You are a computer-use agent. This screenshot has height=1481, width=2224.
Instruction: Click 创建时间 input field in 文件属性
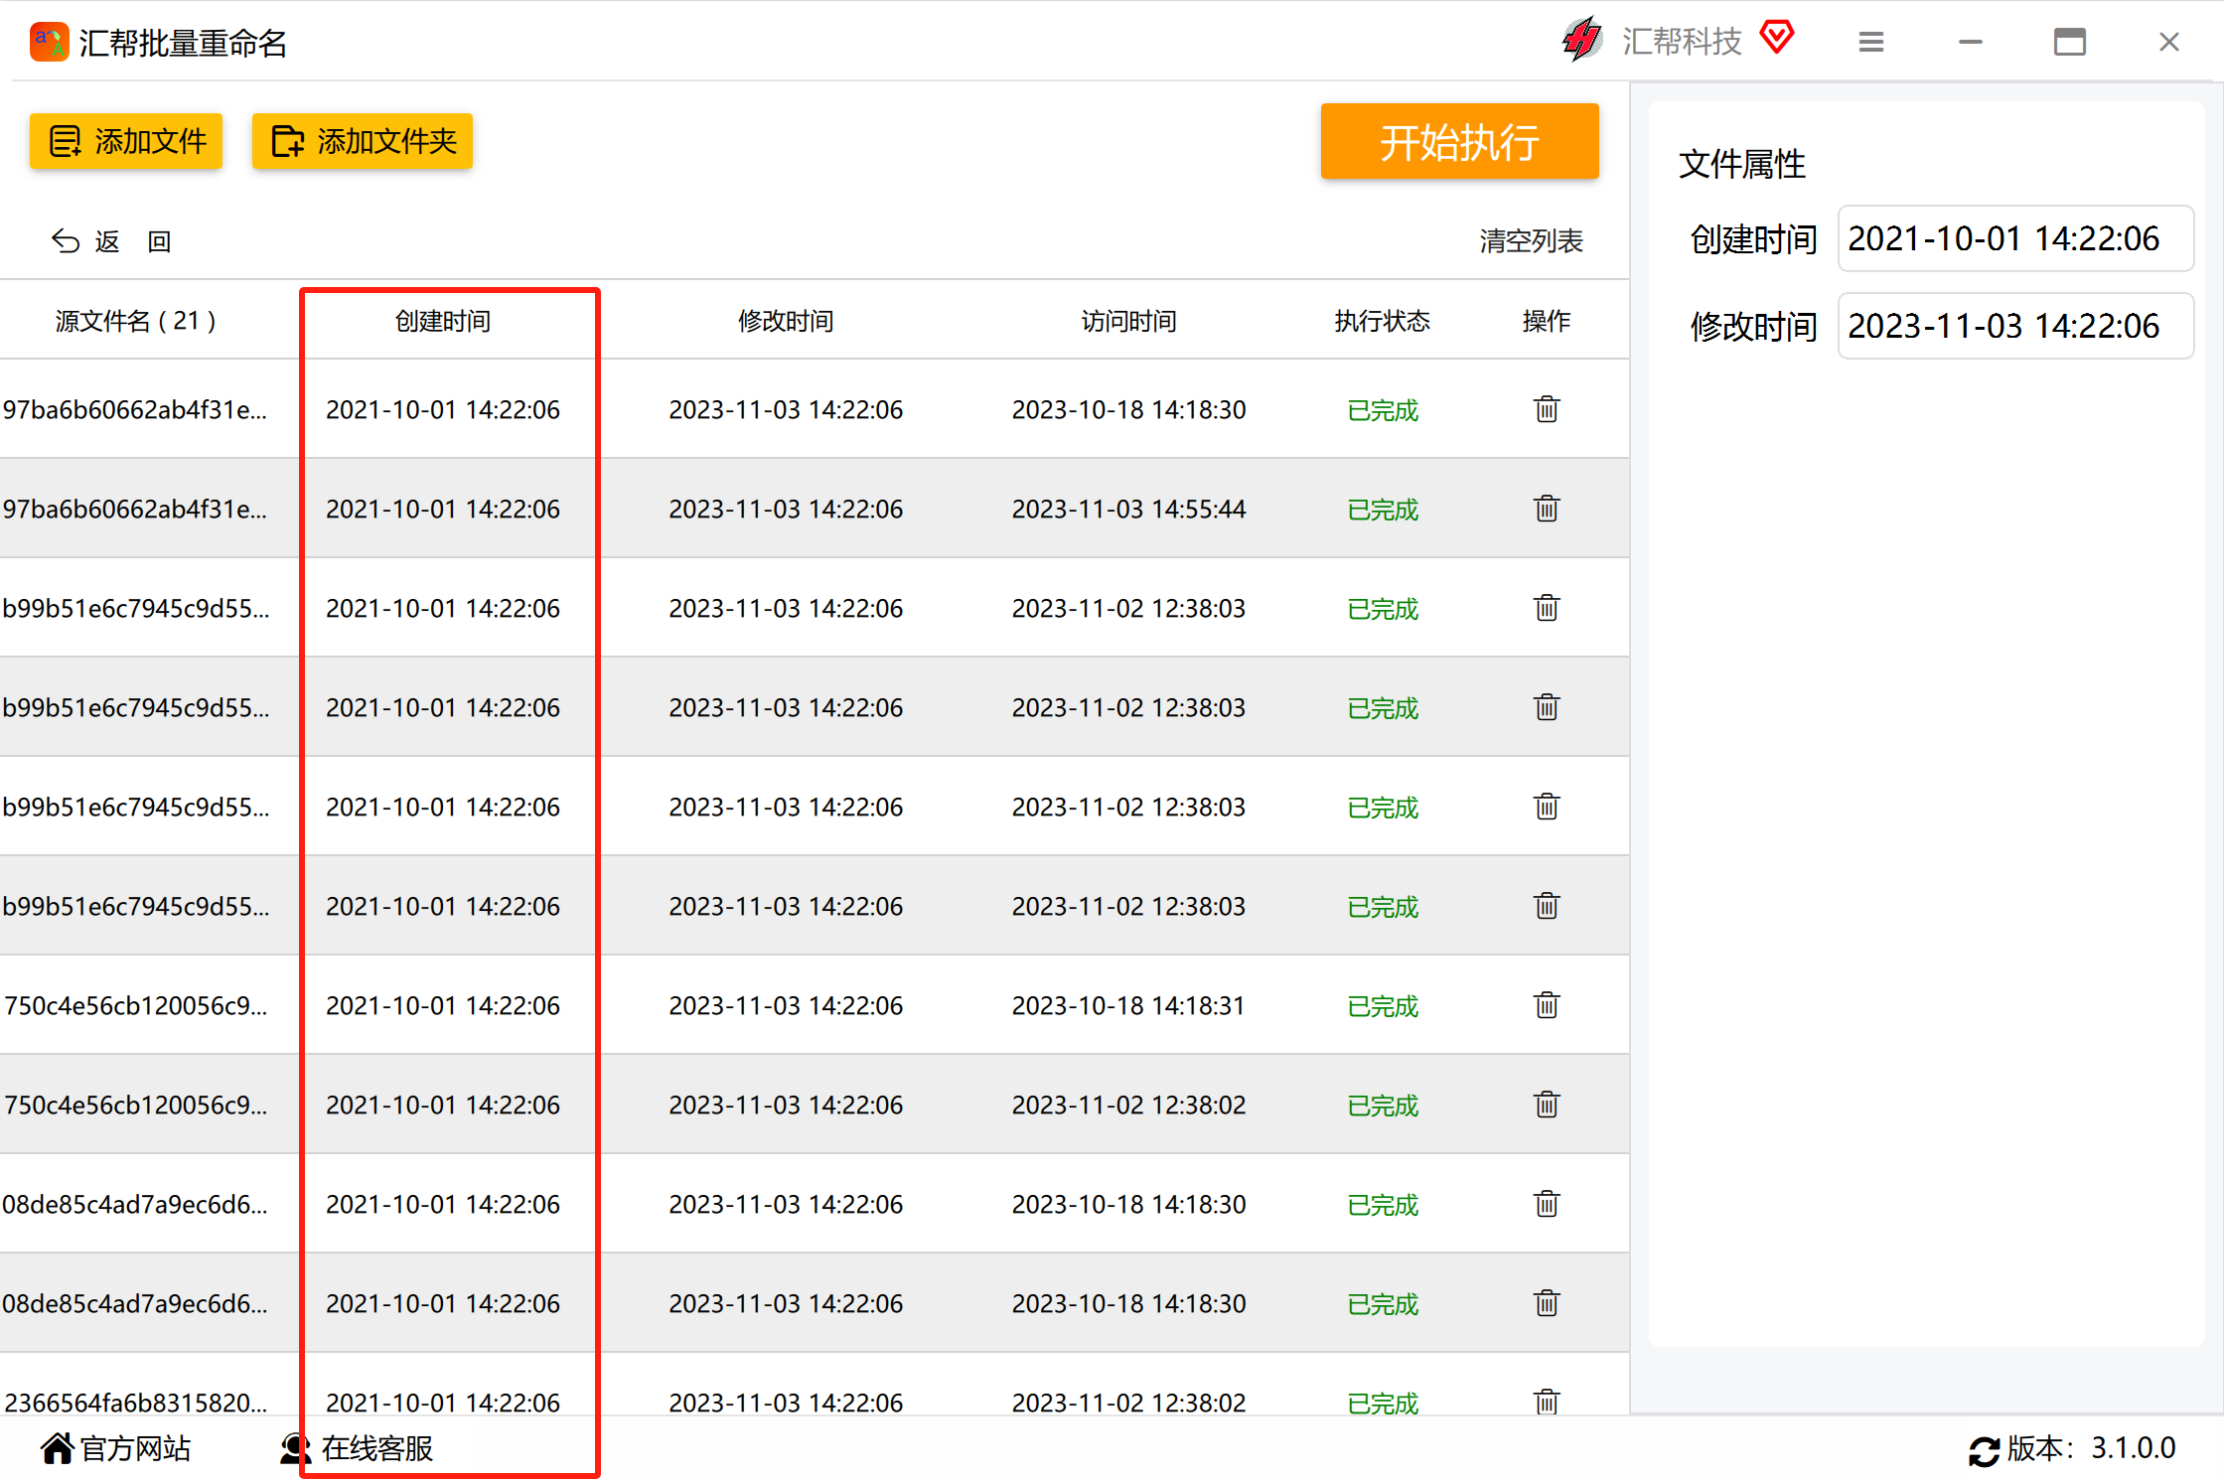(2015, 238)
